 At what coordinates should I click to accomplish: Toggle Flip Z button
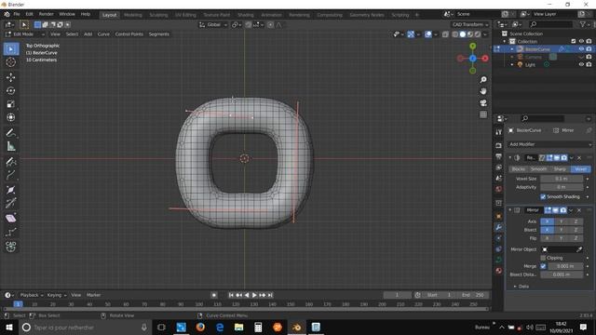576,238
